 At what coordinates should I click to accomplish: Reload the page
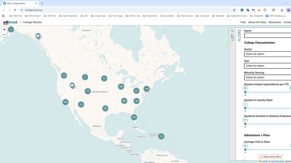[x=15, y=10]
